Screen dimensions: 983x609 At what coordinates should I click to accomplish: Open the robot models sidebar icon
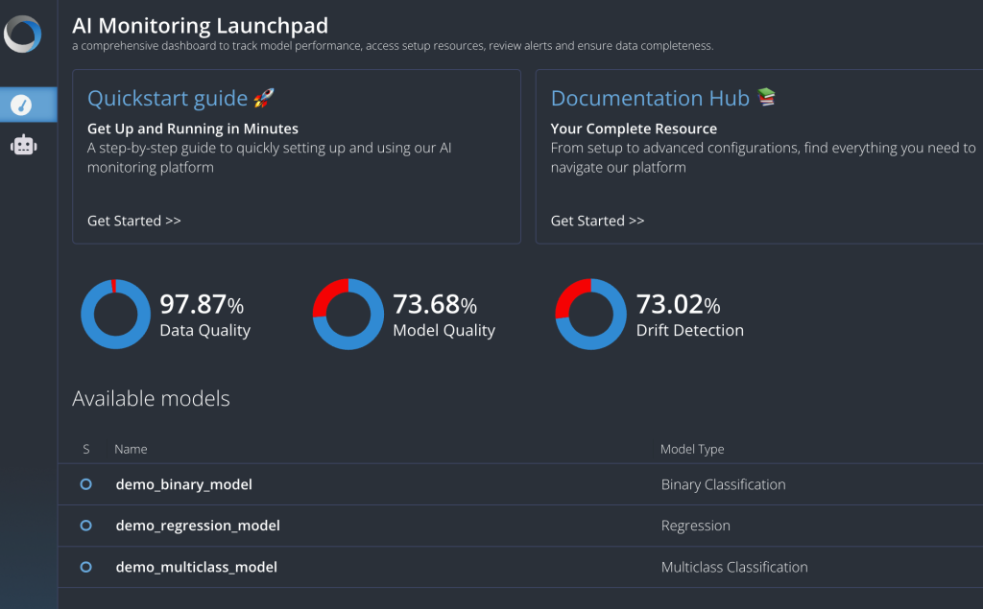pyautogui.click(x=24, y=146)
